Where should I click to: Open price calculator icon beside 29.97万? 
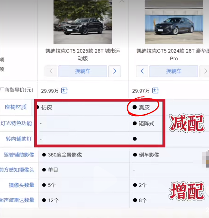(156, 90)
